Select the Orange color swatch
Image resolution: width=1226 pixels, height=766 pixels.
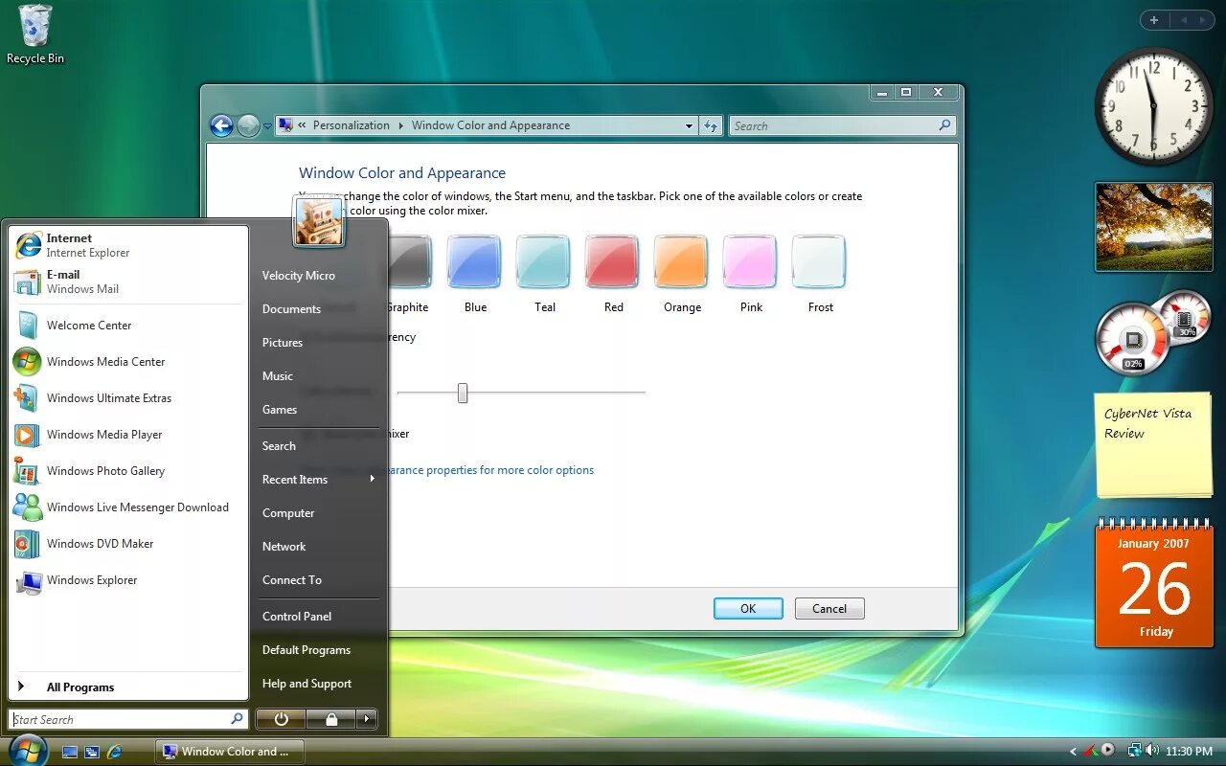(x=682, y=261)
